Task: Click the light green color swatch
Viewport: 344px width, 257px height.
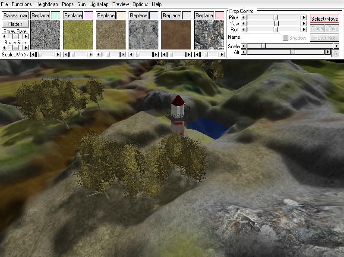Action: [x=56, y=15]
